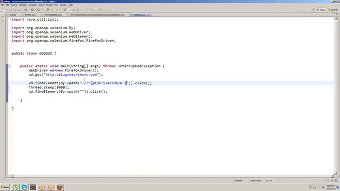
Task: Click the 'import java.util.List;' code line
Action: point(35,20)
